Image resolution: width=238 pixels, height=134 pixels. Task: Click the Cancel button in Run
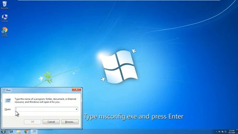click(51, 122)
